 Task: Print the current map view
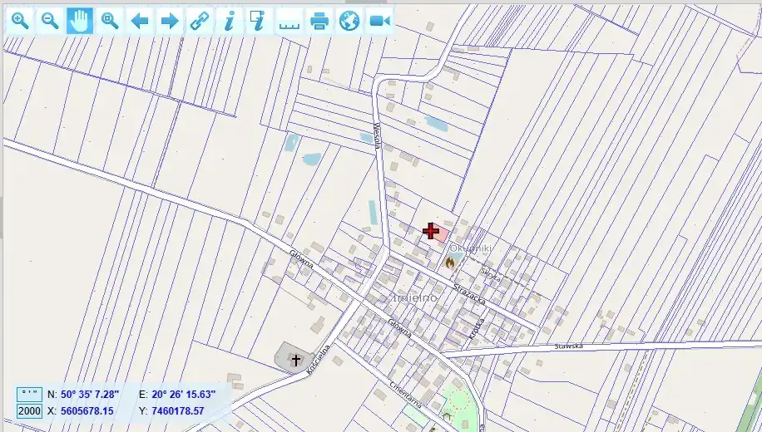tap(319, 21)
